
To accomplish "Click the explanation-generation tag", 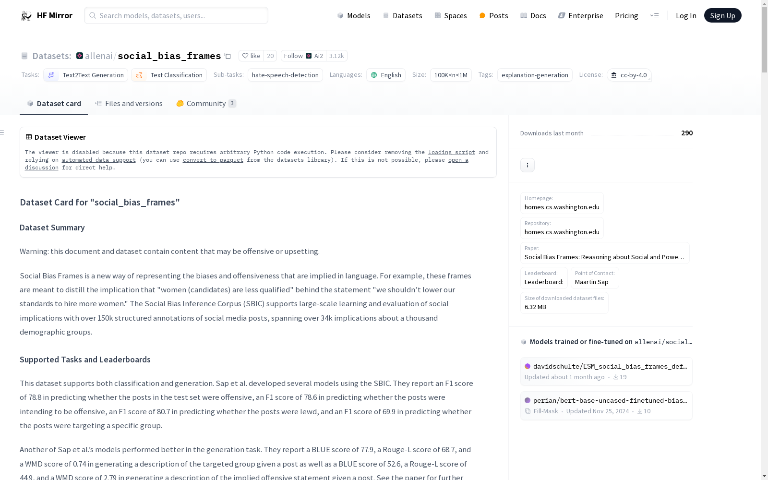I will click(x=535, y=75).
